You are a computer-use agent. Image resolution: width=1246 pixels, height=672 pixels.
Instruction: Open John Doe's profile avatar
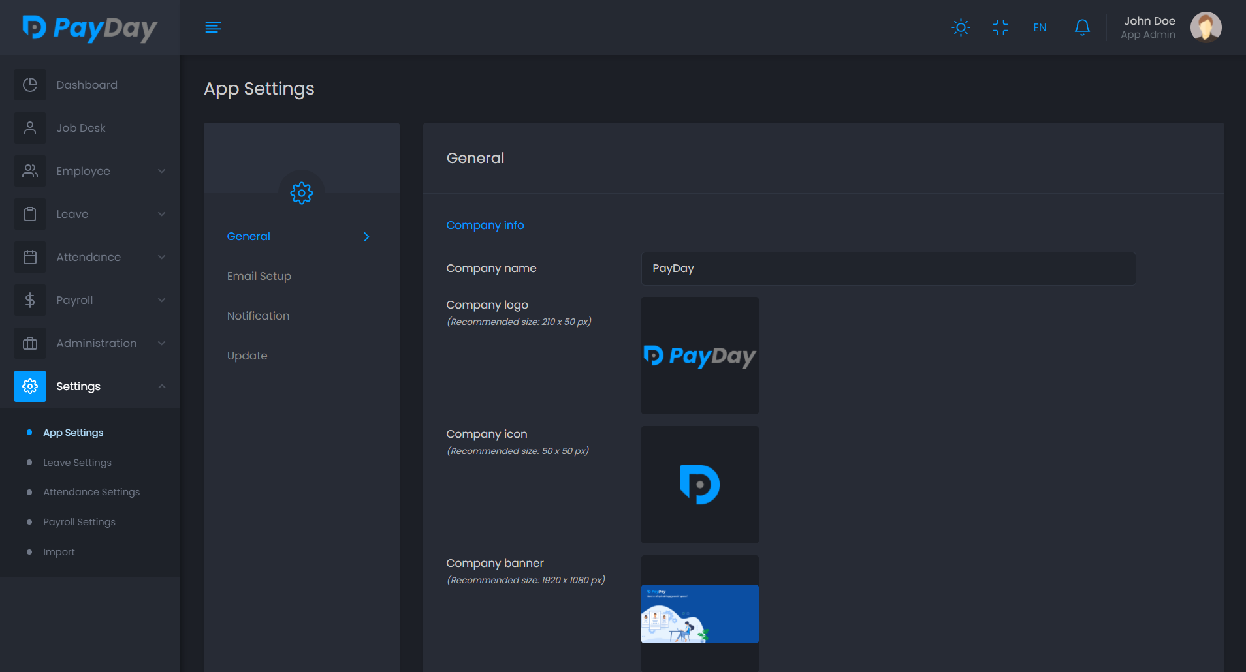(1206, 27)
